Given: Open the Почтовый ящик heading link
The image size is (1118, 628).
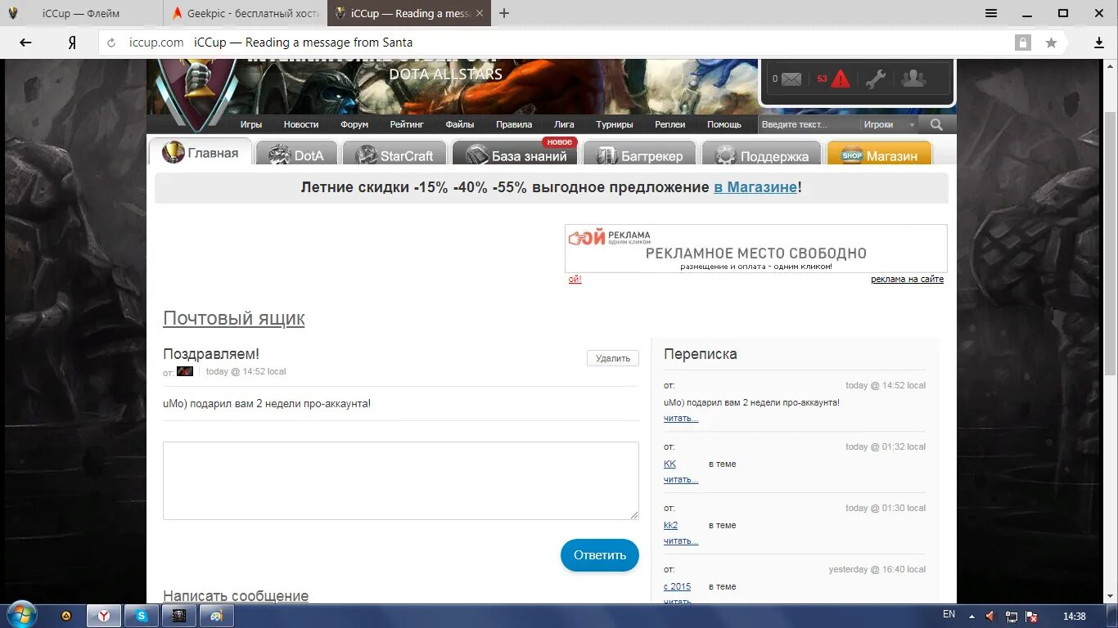Looking at the screenshot, I should pyautogui.click(x=234, y=318).
